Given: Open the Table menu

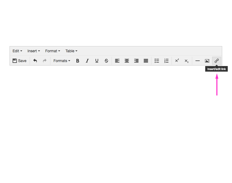Looking at the screenshot, I should (71, 51).
